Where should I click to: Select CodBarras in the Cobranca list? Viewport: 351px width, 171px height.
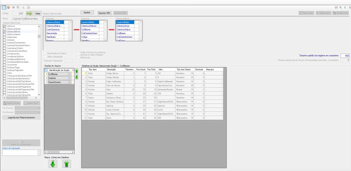pos(90,29)
